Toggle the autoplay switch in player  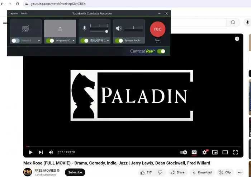(183, 152)
